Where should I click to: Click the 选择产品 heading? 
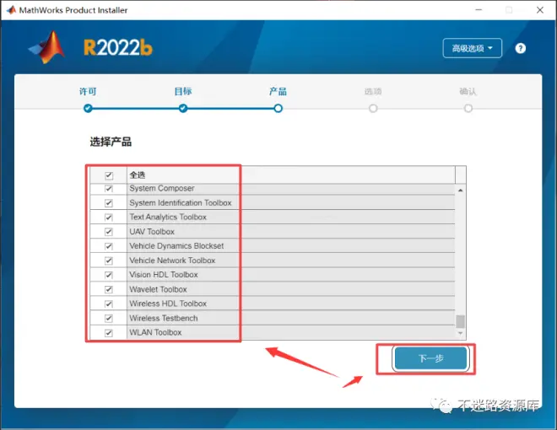111,142
